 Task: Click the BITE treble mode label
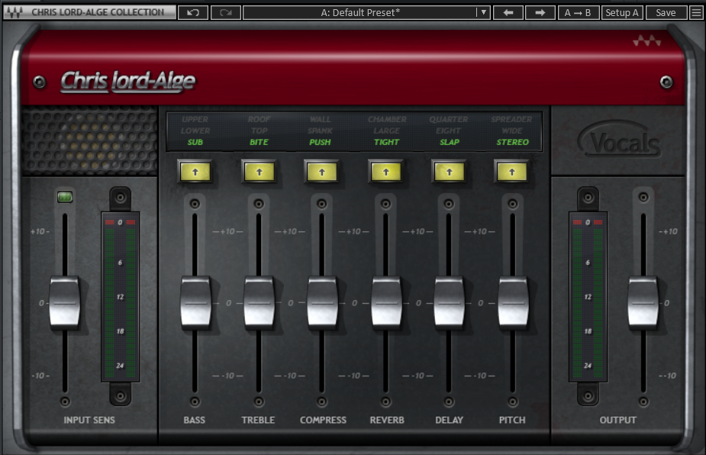[259, 142]
